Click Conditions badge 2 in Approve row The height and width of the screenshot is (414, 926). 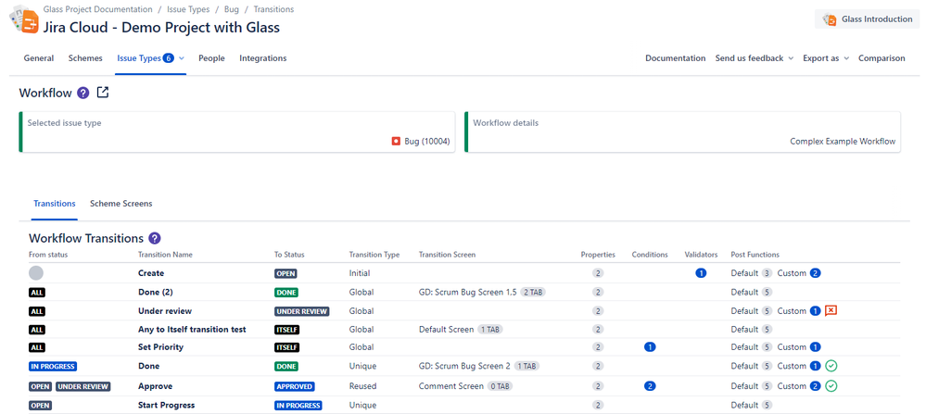[x=650, y=386]
